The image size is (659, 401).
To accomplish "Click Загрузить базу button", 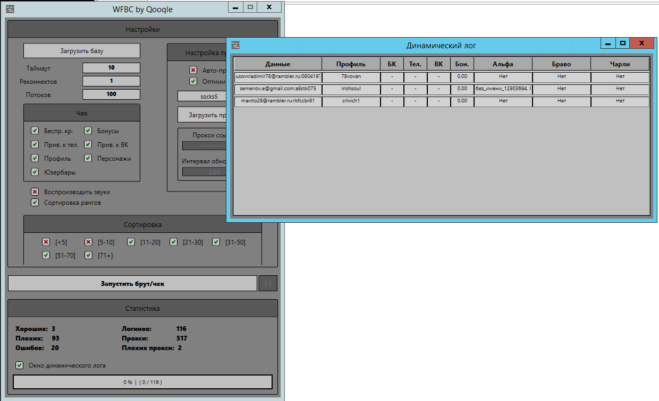I will point(81,51).
